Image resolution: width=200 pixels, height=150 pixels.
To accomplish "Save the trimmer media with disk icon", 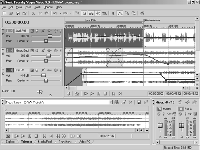I will (x=139, y=102).
